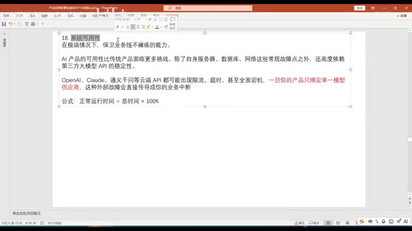Click the Save icon in quick access toolbar
Image resolution: width=412 pixels, height=231 pixels.
point(4,24)
